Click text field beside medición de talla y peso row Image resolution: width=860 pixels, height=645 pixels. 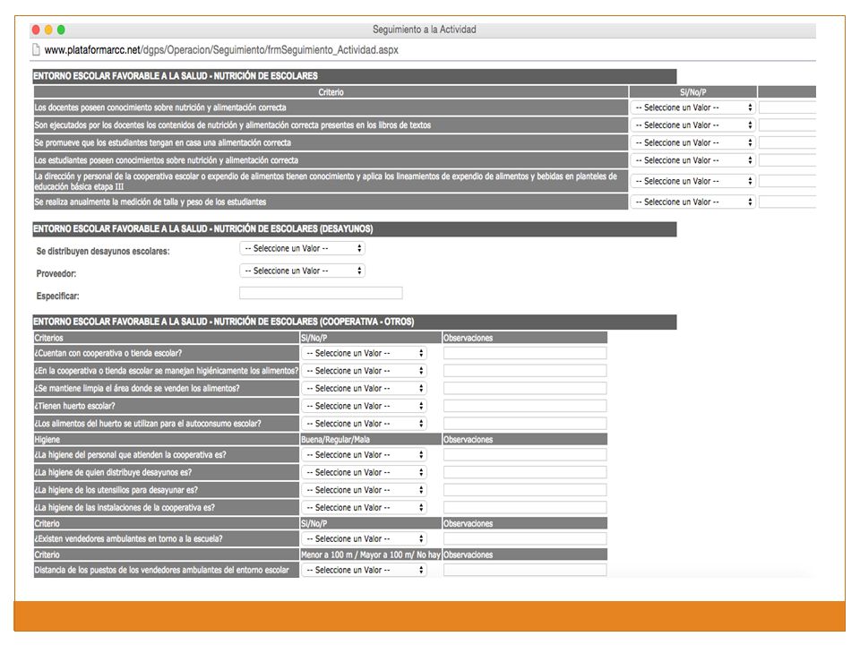(x=787, y=202)
